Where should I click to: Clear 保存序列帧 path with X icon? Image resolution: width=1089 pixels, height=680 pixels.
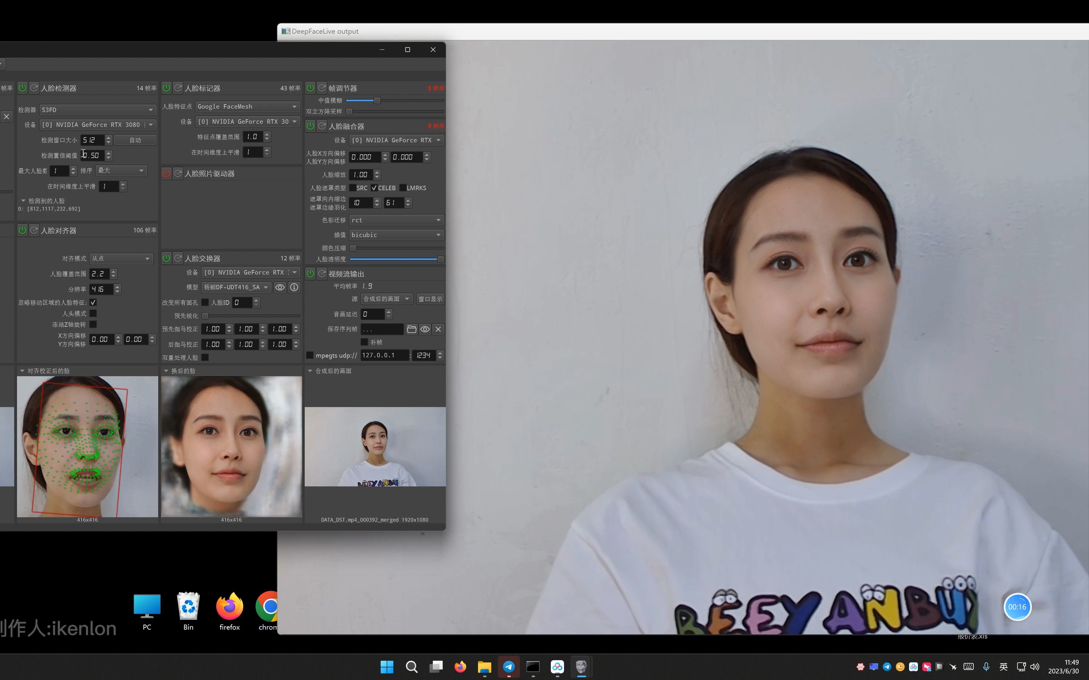point(438,329)
